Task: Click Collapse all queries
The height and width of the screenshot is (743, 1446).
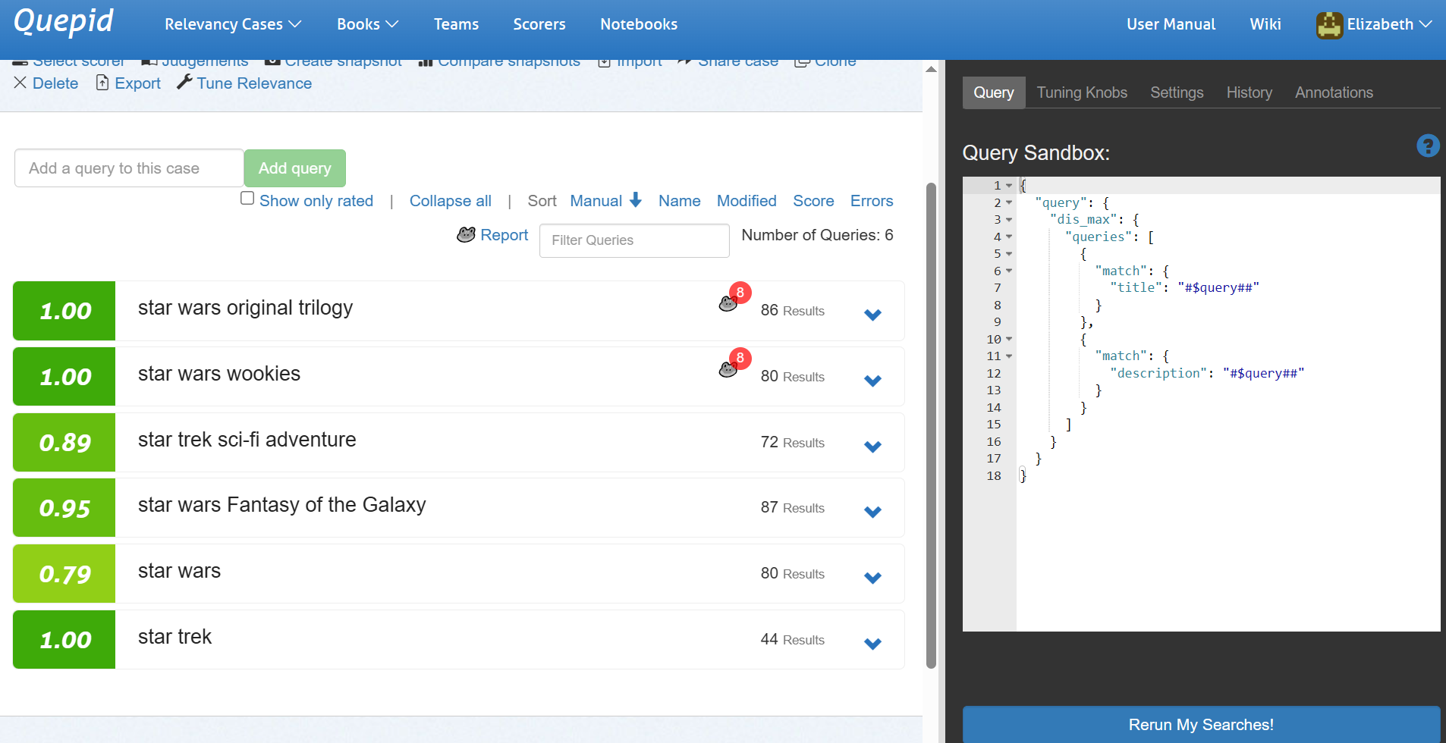Action: 451,201
